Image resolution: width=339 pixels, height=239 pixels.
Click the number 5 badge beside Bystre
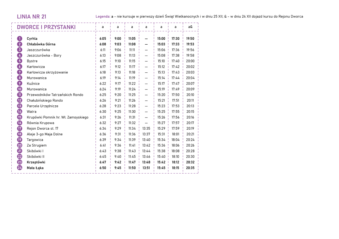[20, 61]
